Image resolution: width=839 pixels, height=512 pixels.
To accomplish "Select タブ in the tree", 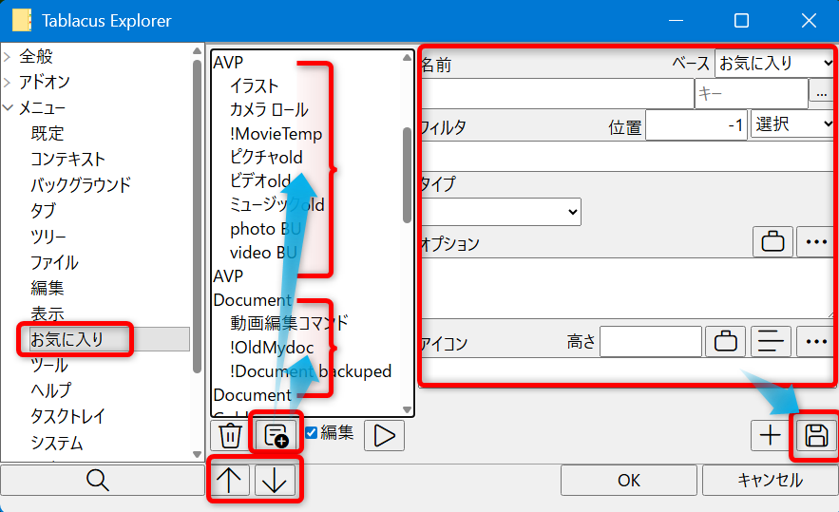I will pos(43,210).
